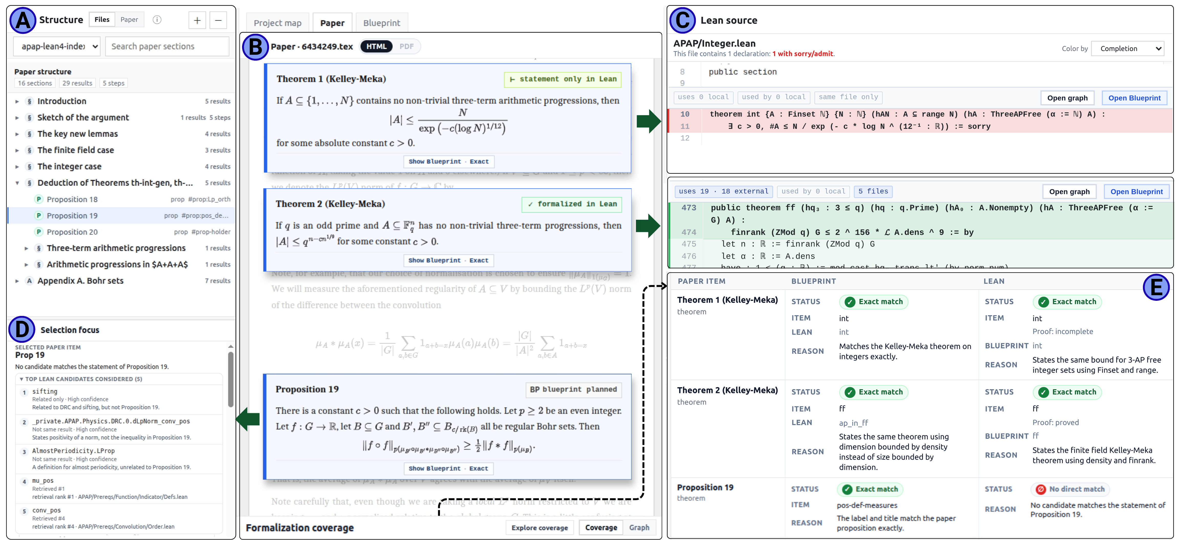Click the section icon of Introduction
The width and height of the screenshot is (1179, 540).
pos(29,101)
